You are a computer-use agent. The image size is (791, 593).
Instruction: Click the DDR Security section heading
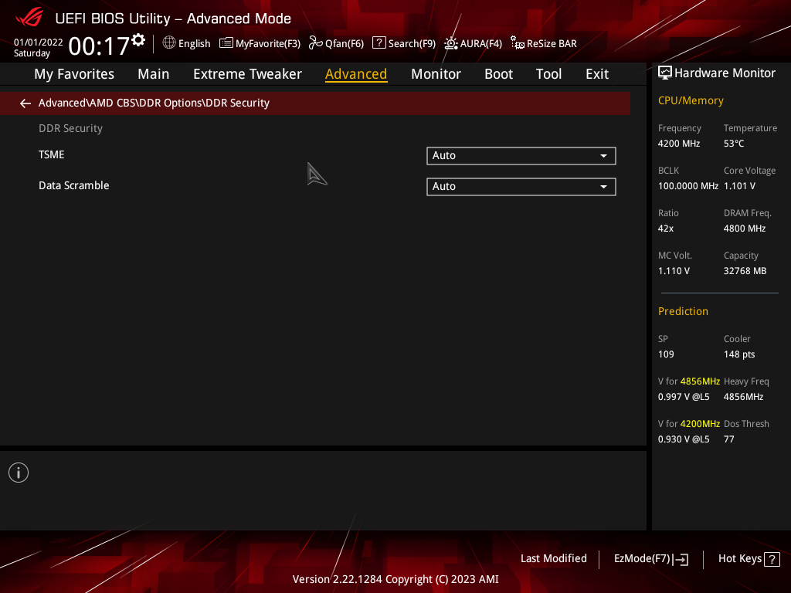click(x=70, y=129)
